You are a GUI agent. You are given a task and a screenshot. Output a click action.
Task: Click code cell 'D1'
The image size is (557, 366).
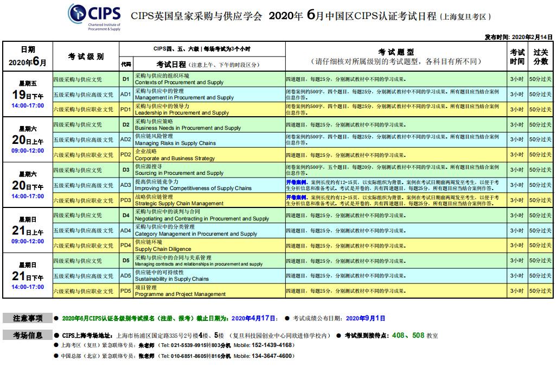pos(126,79)
